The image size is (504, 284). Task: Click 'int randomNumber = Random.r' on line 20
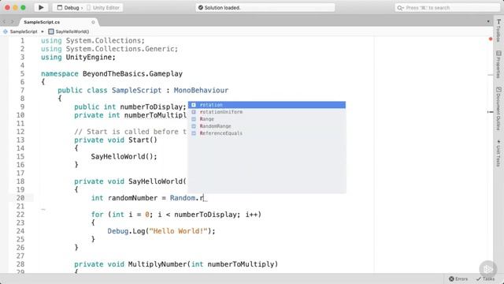click(147, 198)
